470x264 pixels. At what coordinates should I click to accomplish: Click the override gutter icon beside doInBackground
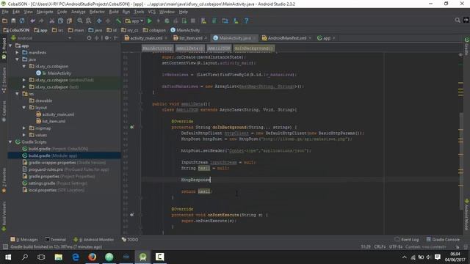[x=132, y=127]
